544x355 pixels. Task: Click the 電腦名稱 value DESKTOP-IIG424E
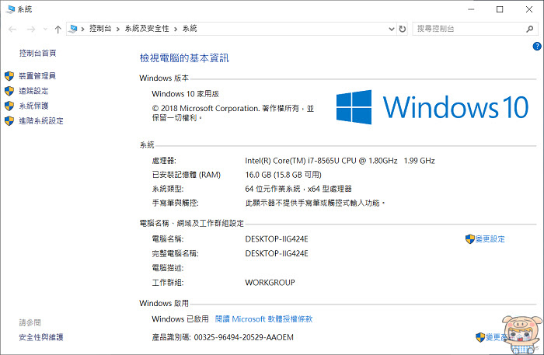(x=277, y=238)
